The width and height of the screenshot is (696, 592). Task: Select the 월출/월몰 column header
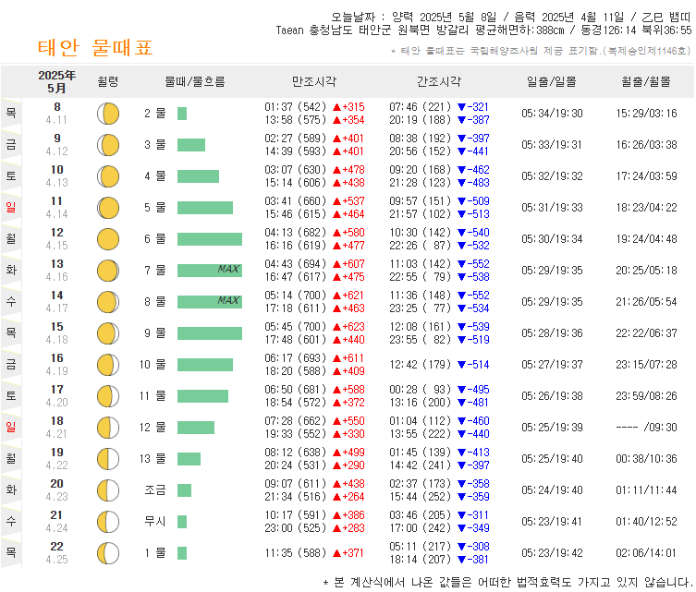646,81
